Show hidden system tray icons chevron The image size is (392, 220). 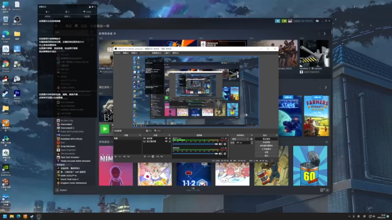[349, 216]
